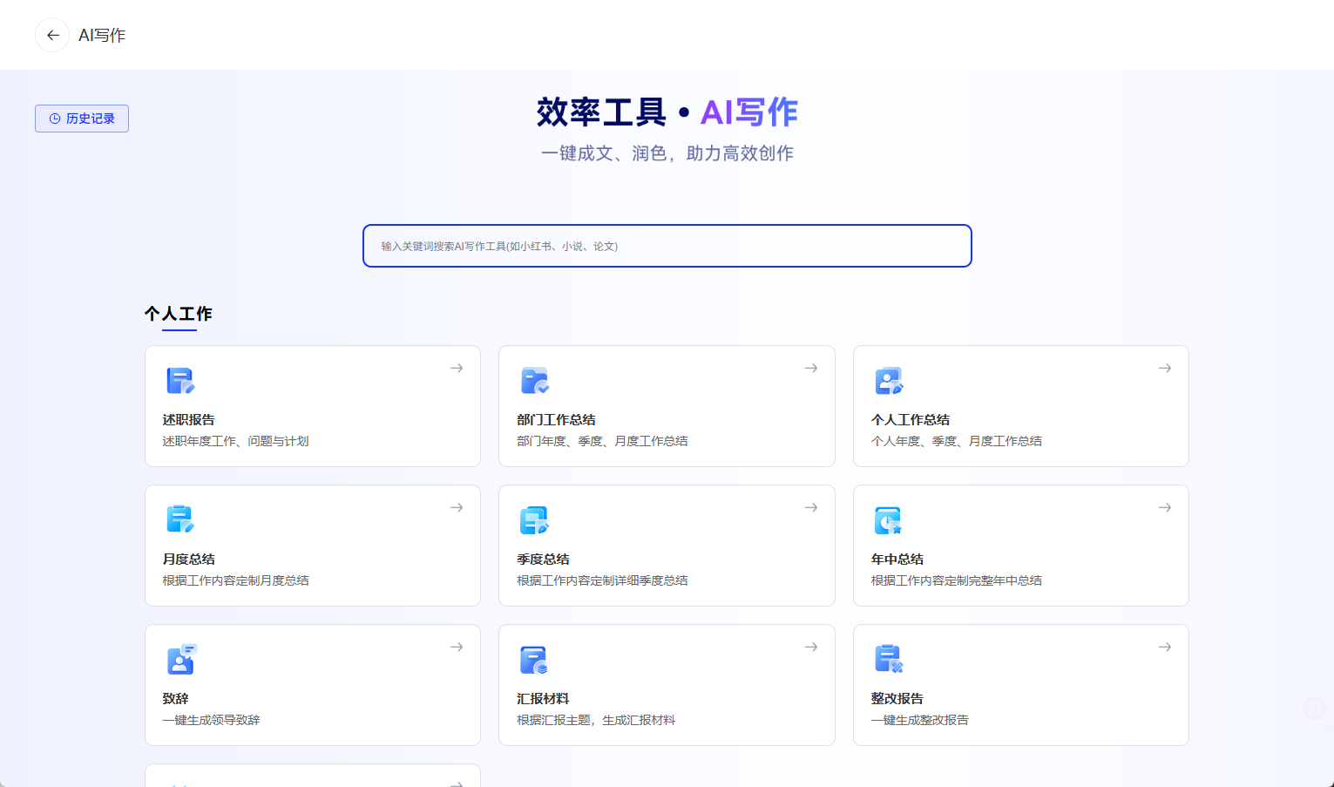Viewport: 1334px width, 787px height.
Task: Click description 根据工作内容定制详细季度总结
Action: [x=602, y=580]
